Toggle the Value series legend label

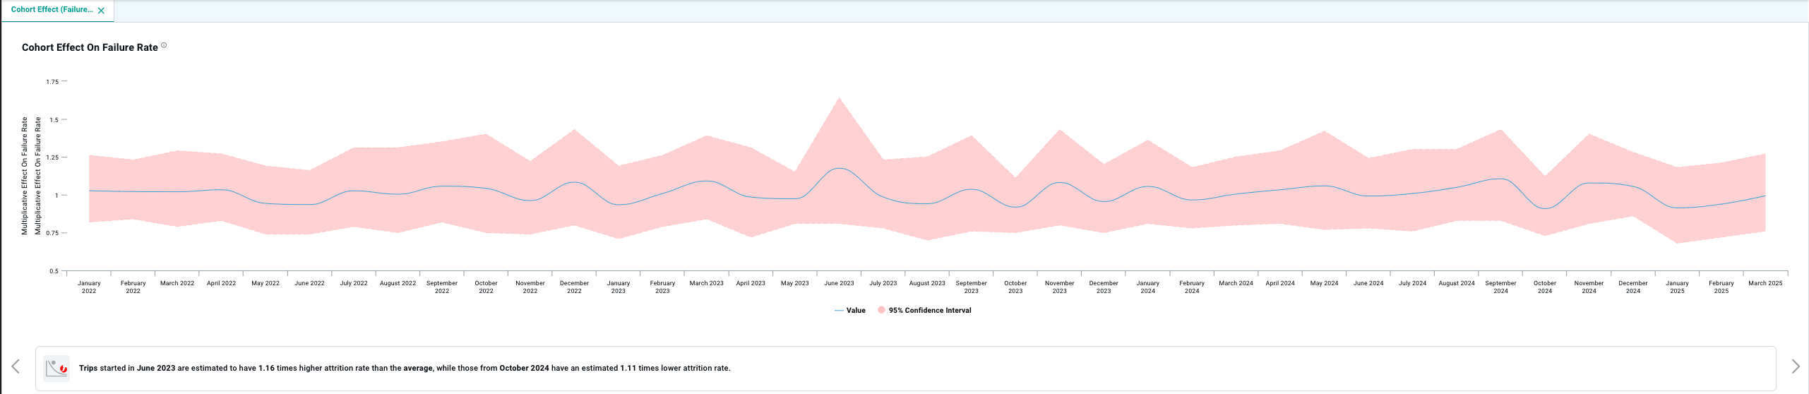[x=855, y=311]
